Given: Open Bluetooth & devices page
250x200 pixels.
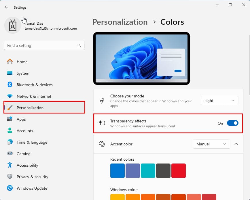Looking at the screenshot, I should click(x=44, y=85).
